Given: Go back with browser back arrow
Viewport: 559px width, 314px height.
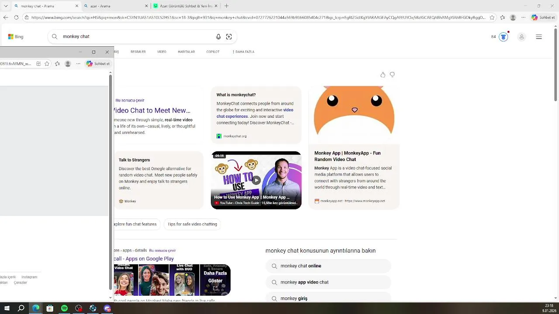Looking at the screenshot, I should pyautogui.click(x=6, y=17).
